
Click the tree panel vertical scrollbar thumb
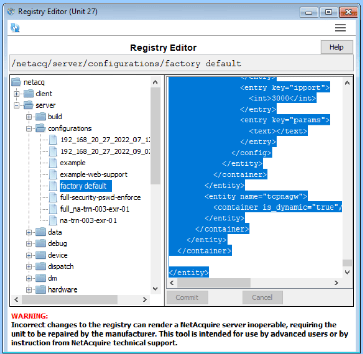155,136
